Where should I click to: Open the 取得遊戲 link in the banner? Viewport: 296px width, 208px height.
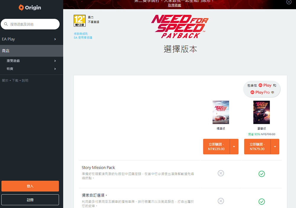coord(174,5)
